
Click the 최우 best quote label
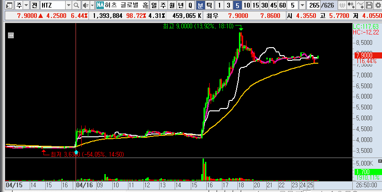tap(212, 16)
